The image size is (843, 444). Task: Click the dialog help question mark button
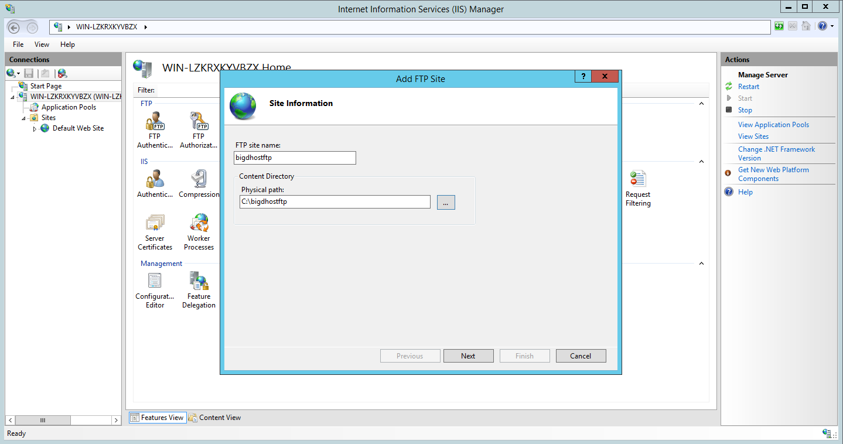click(x=583, y=77)
